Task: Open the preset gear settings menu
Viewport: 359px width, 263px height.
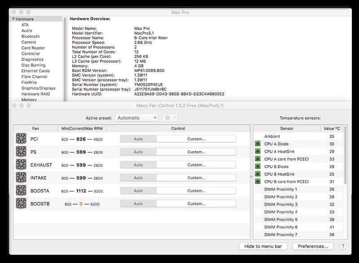Action: tap(170, 118)
